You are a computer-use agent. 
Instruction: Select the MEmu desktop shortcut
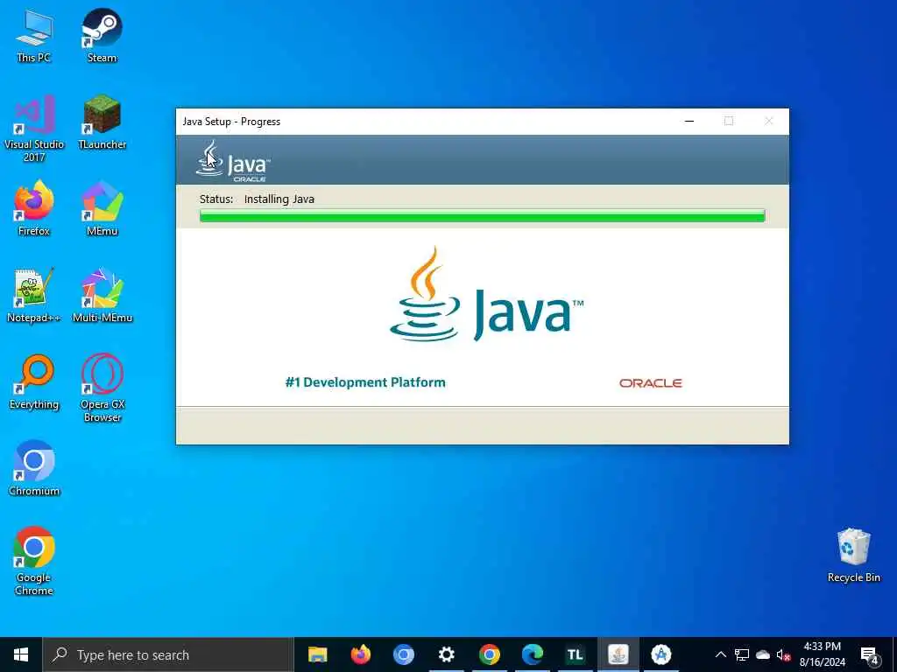coord(102,208)
